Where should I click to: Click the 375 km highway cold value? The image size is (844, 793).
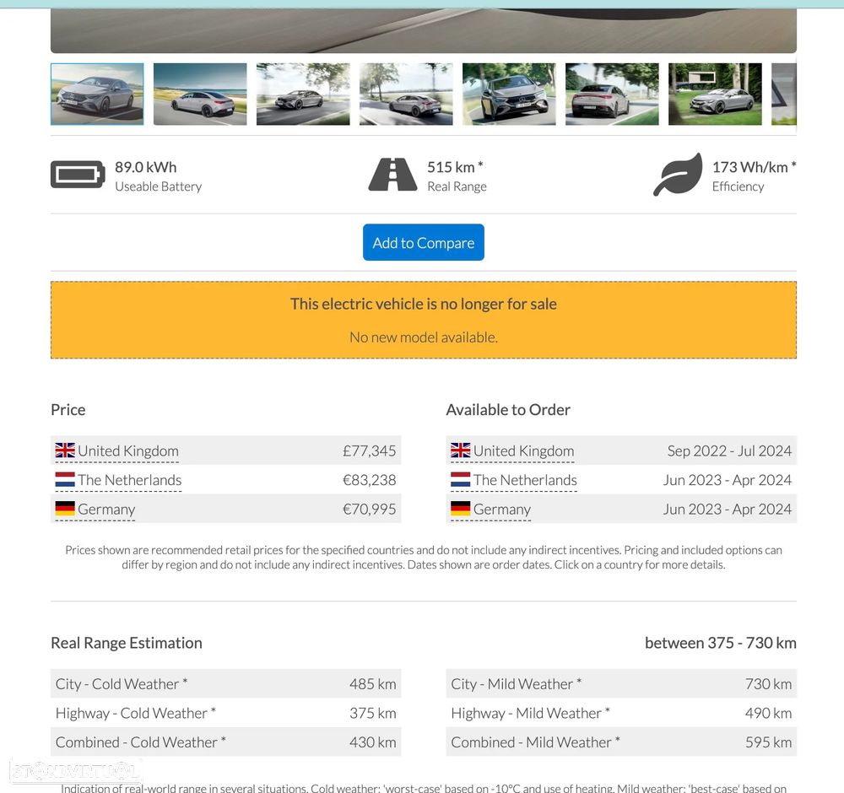372,713
